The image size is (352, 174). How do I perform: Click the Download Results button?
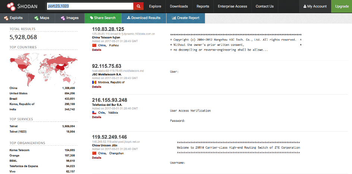point(144,18)
